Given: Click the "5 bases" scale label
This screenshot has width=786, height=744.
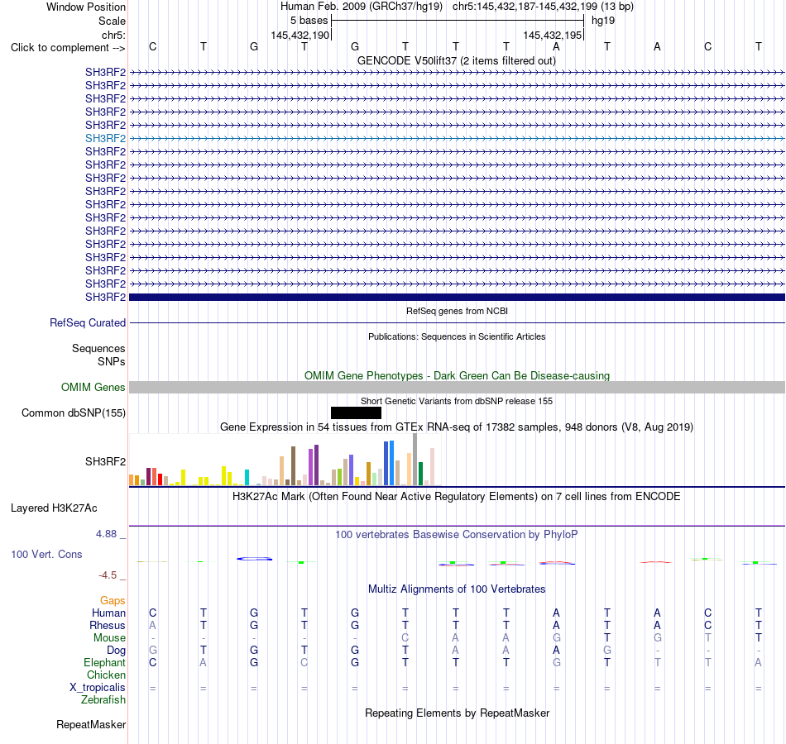Looking at the screenshot, I should coord(309,21).
